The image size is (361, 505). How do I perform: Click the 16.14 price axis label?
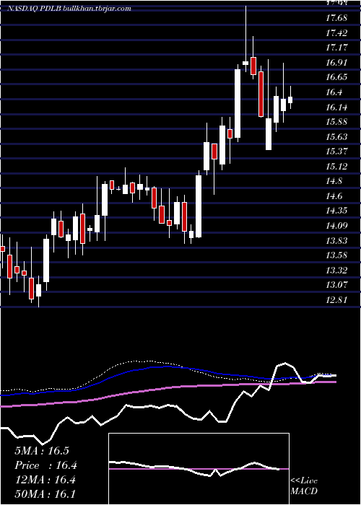pos(336,107)
